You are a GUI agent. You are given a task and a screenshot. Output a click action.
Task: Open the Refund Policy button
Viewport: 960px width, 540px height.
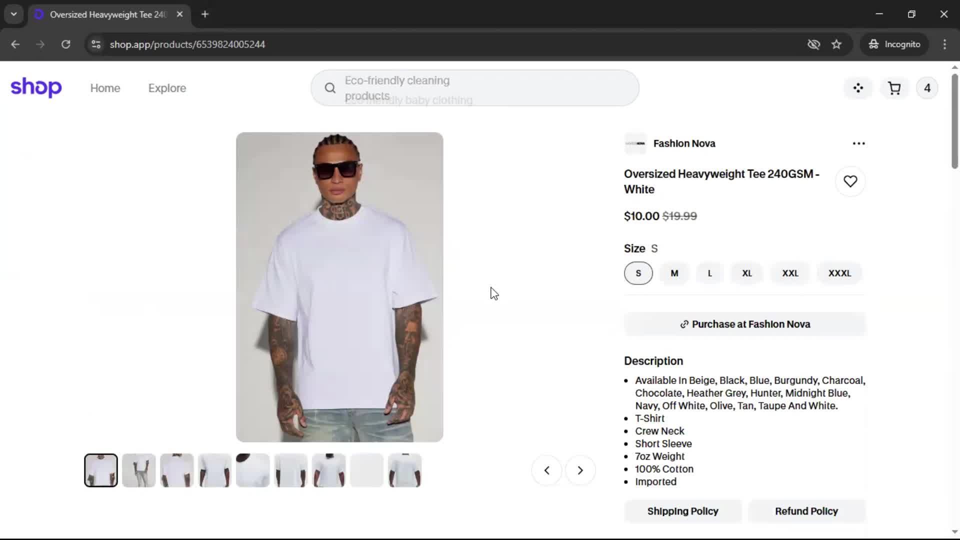tap(806, 511)
